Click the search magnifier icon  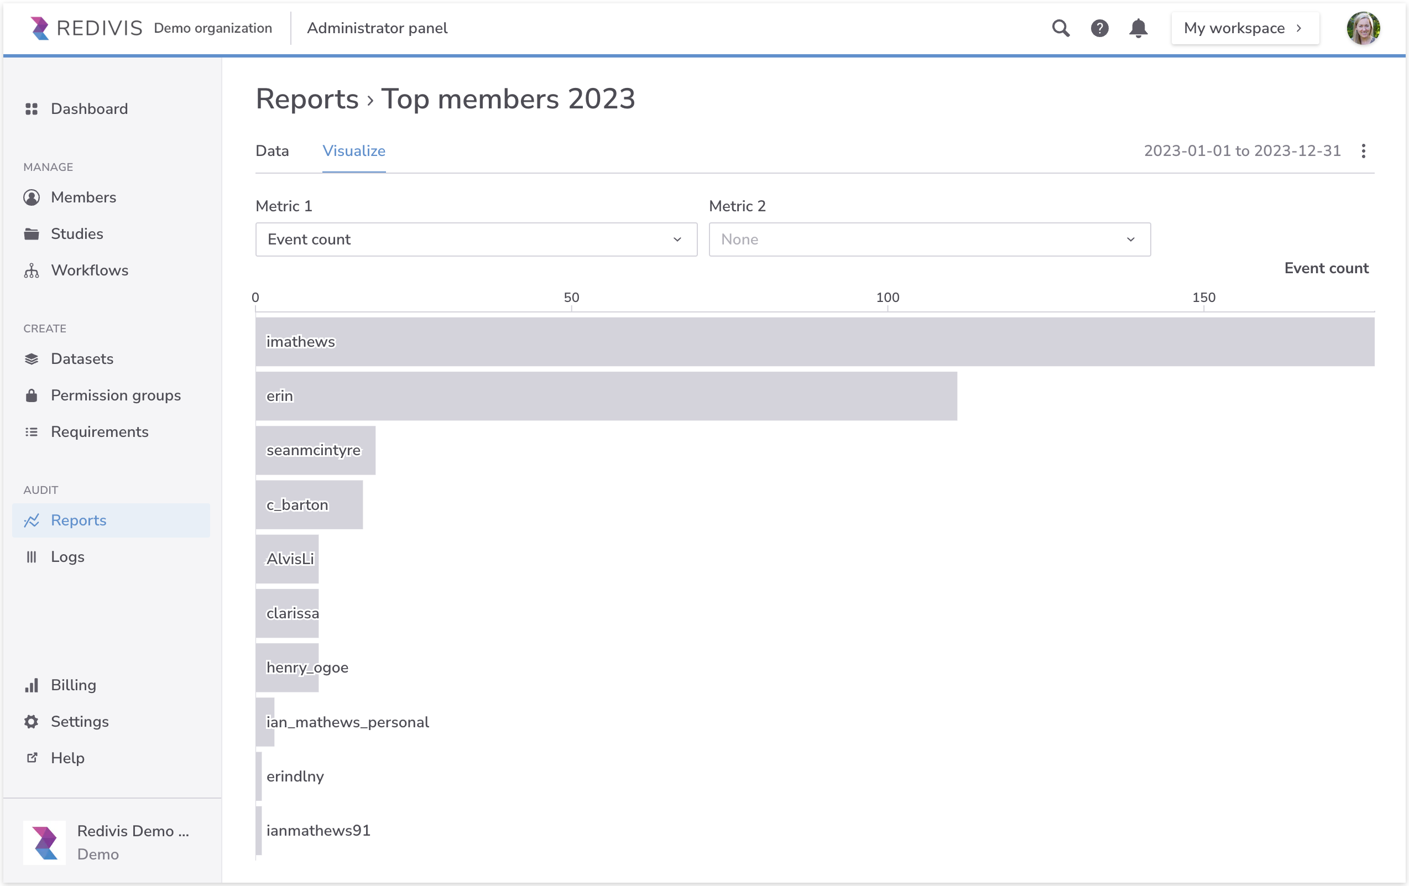(x=1060, y=28)
